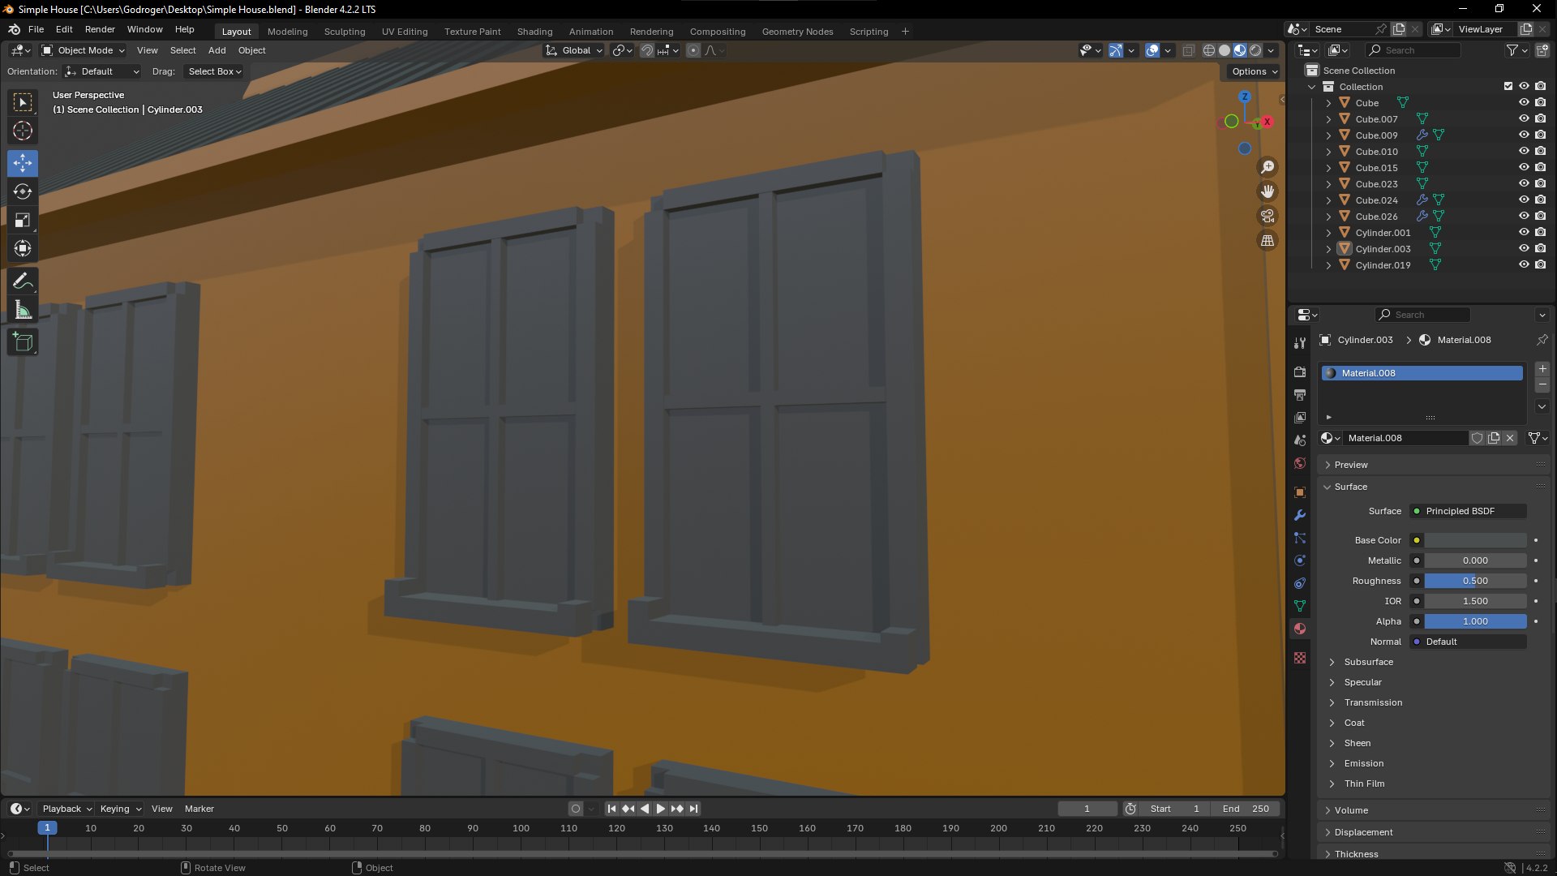Play the animation in timeline
1557x876 pixels.
tap(660, 809)
